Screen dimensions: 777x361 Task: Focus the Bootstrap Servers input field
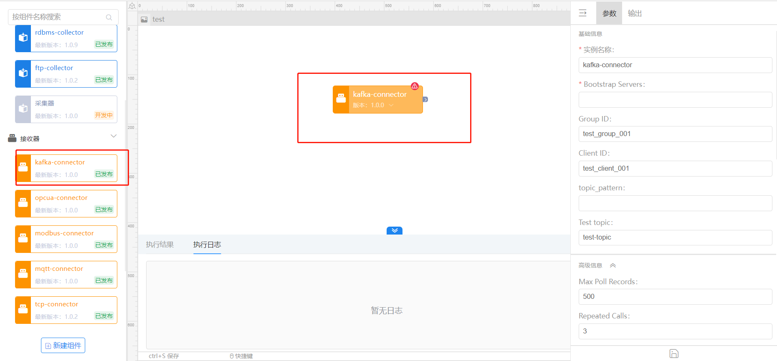pyautogui.click(x=675, y=100)
